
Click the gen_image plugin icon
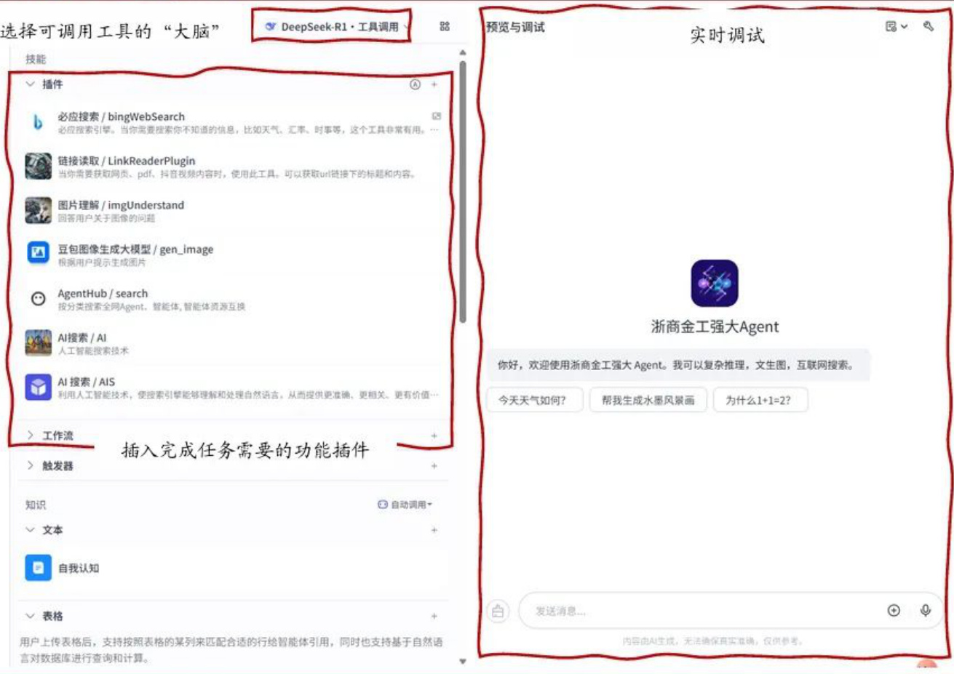point(38,252)
